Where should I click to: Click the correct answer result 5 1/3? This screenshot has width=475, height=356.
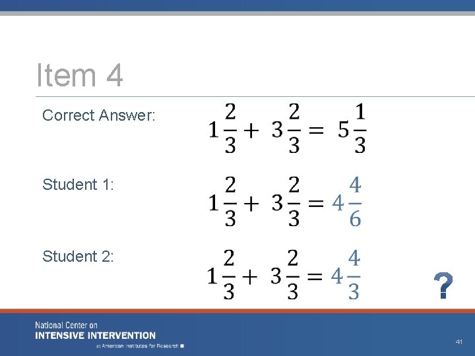(352, 129)
